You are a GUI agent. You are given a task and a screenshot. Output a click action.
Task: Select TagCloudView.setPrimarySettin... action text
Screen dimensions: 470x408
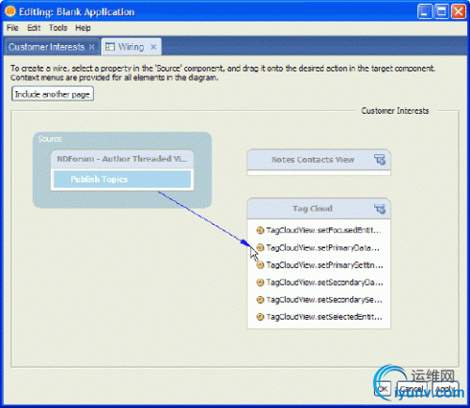[324, 265]
